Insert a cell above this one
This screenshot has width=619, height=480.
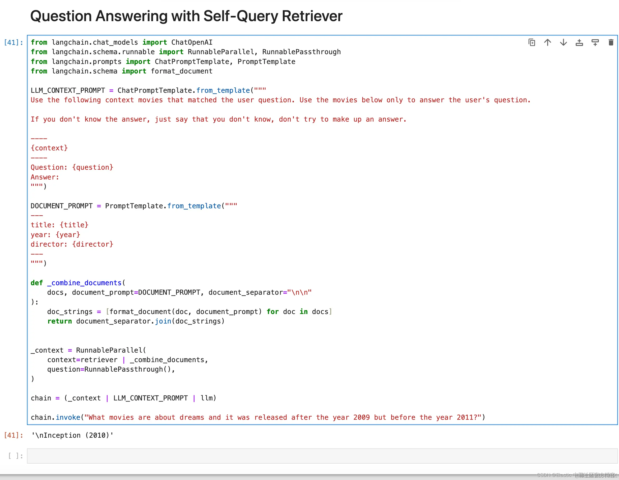pyautogui.click(x=579, y=43)
